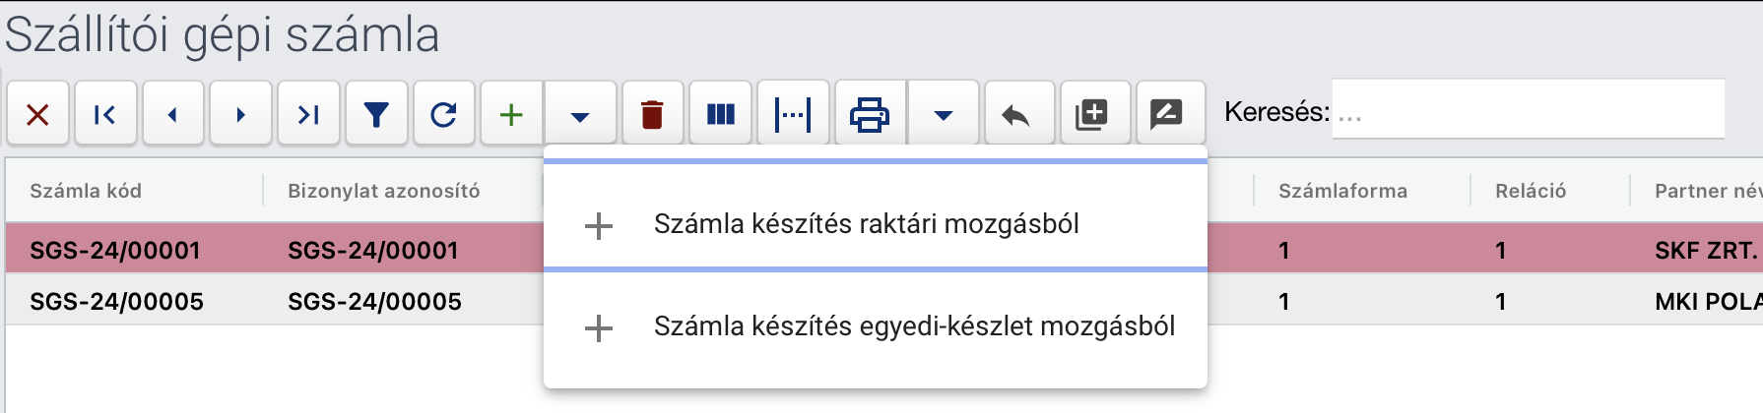1763x413 pixels.
Task: Jump to first record icon
Action: click(x=105, y=114)
